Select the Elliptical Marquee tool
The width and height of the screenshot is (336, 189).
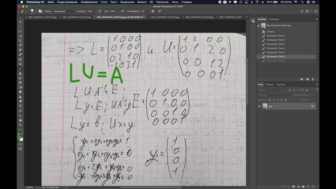pos(20,27)
